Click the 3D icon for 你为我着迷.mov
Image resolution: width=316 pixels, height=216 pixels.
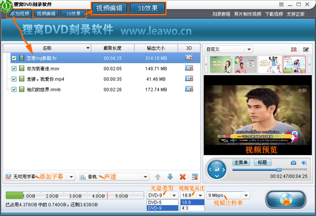pos(189,68)
